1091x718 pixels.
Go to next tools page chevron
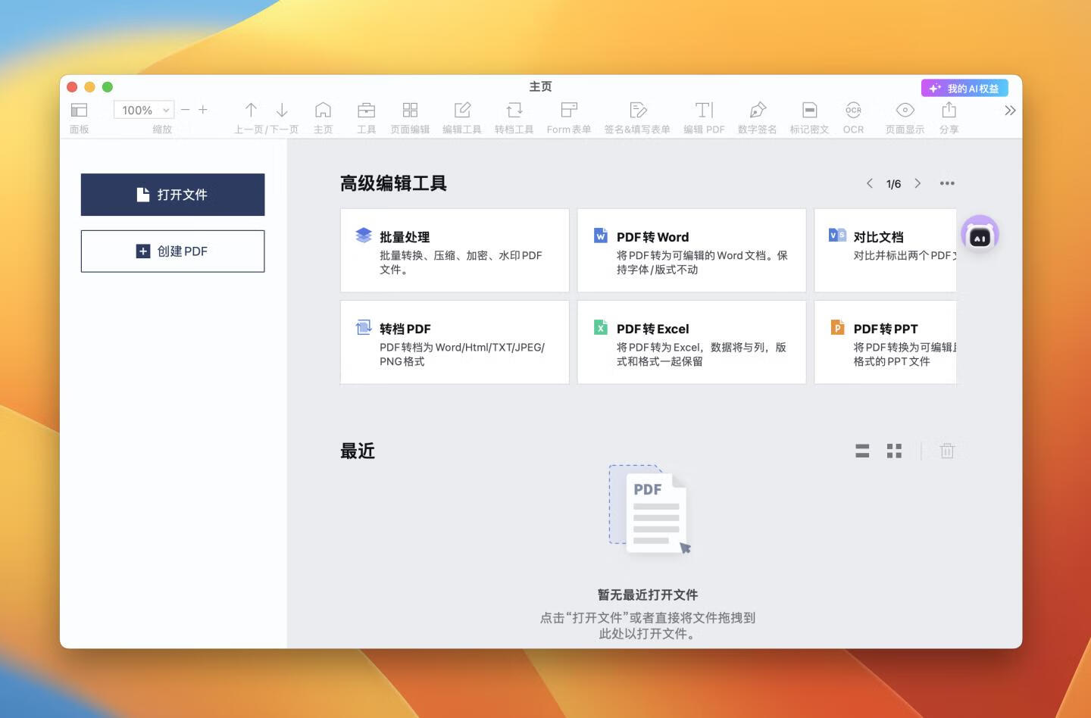(918, 183)
